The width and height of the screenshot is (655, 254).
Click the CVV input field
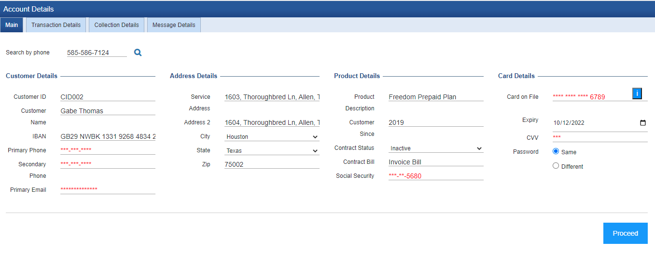coord(599,138)
